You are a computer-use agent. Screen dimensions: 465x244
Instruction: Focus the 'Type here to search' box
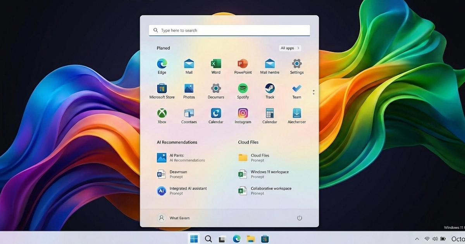229,30
